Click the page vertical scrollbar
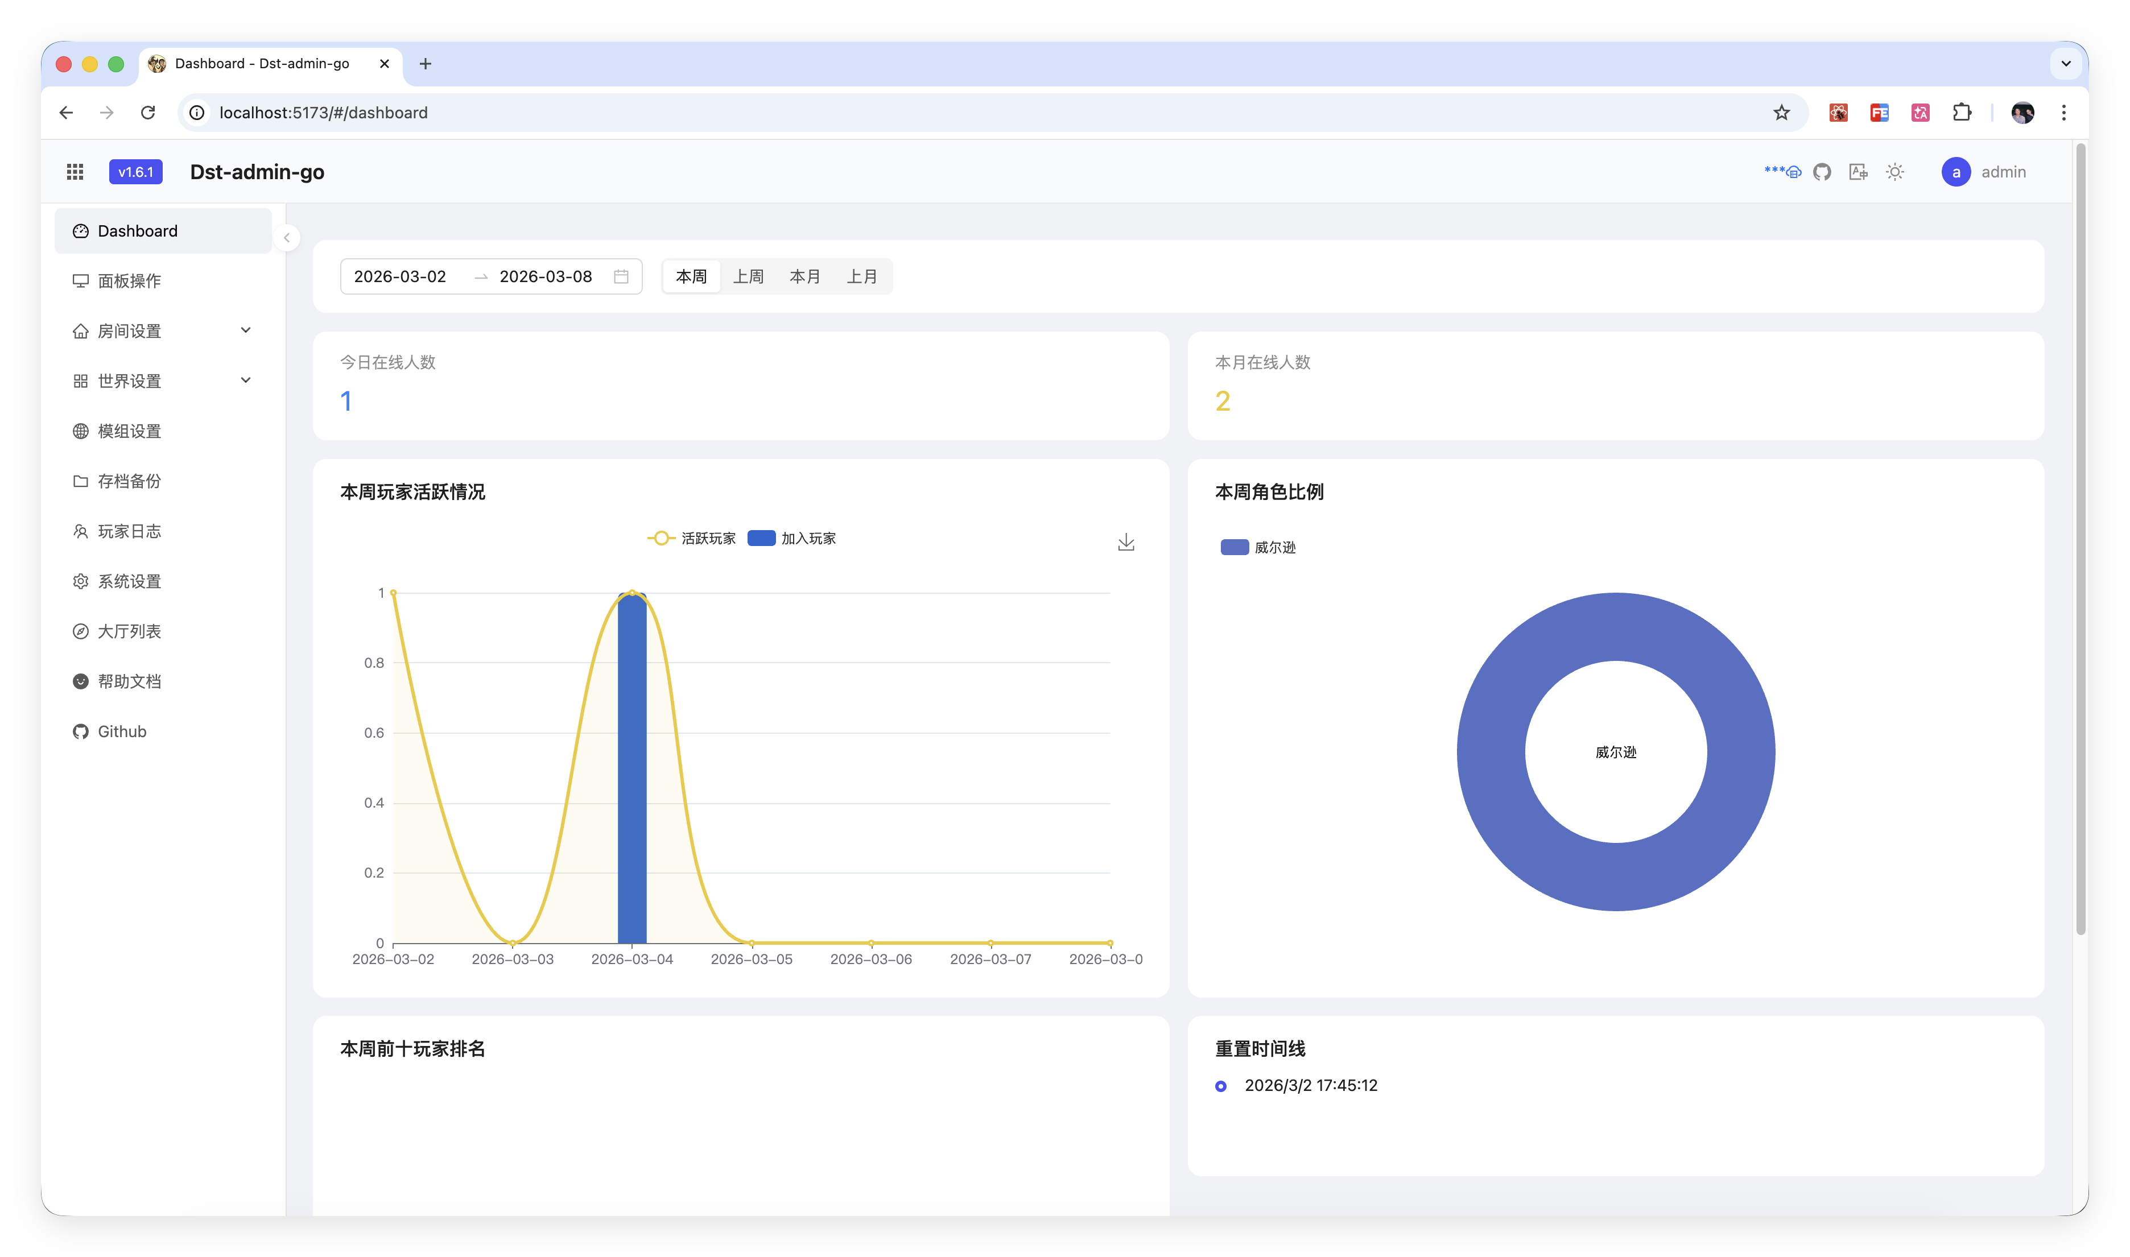Image resolution: width=2130 pixels, height=1257 pixels. tap(2080, 540)
